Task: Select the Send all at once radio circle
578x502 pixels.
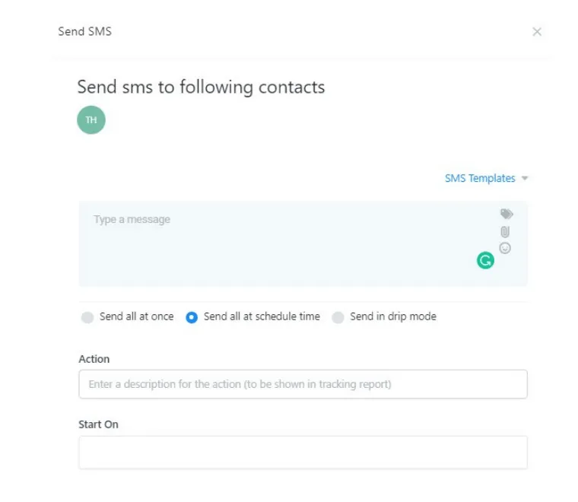Action: pos(87,317)
